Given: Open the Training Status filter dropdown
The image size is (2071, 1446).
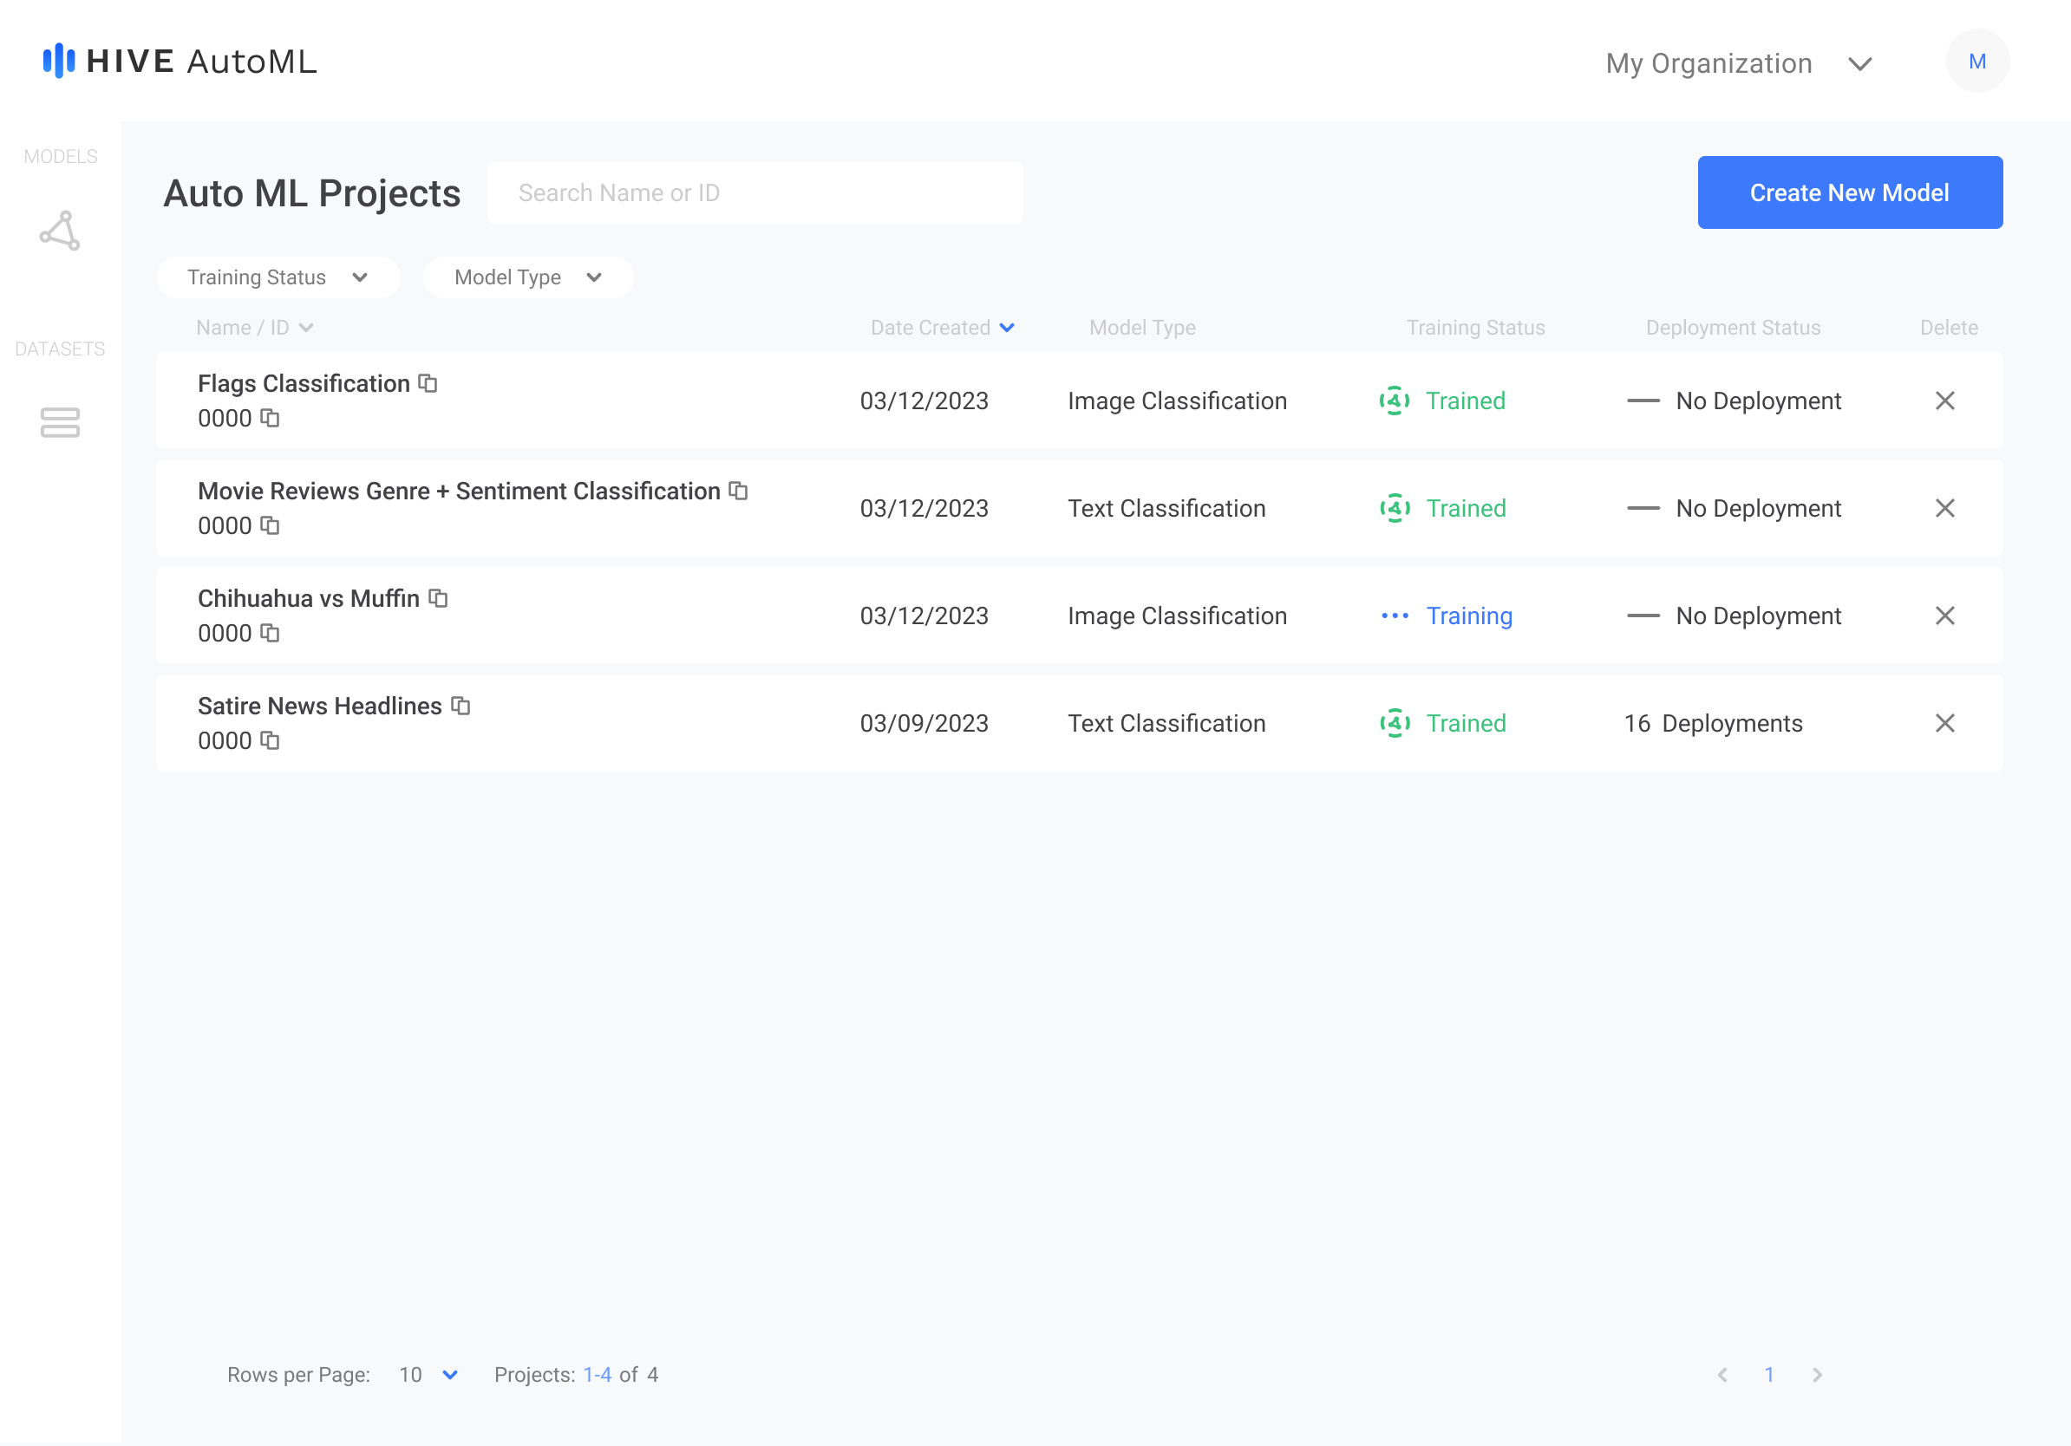Looking at the screenshot, I should (277, 277).
